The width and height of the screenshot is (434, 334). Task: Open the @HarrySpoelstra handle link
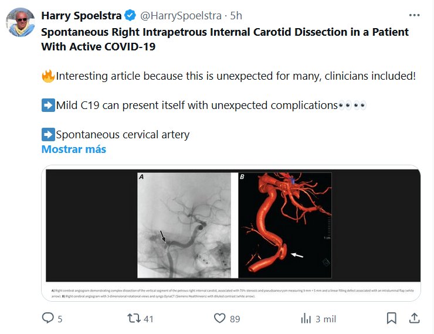[x=173, y=15]
